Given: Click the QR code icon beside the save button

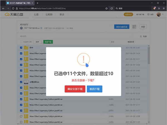Looking at the screenshot, I should [x=134, y=27].
